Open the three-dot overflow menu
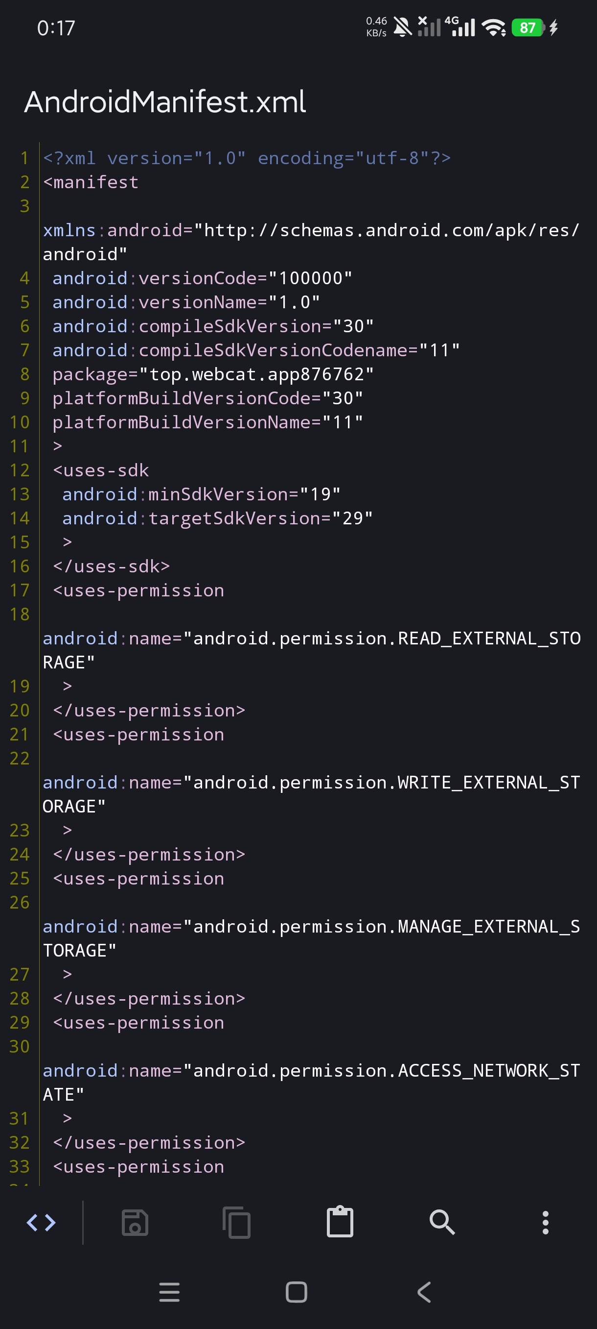 point(546,1222)
